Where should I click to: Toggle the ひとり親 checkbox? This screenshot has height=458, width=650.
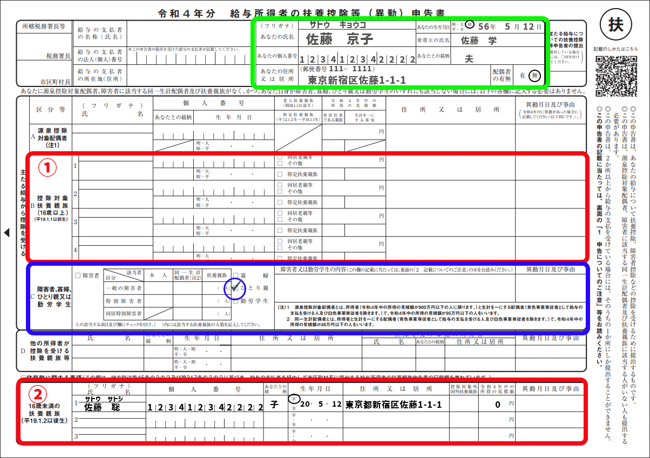click(236, 288)
